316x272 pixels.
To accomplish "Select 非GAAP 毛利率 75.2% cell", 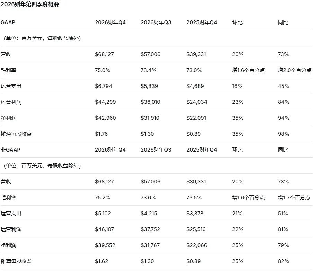I will (x=103, y=197).
